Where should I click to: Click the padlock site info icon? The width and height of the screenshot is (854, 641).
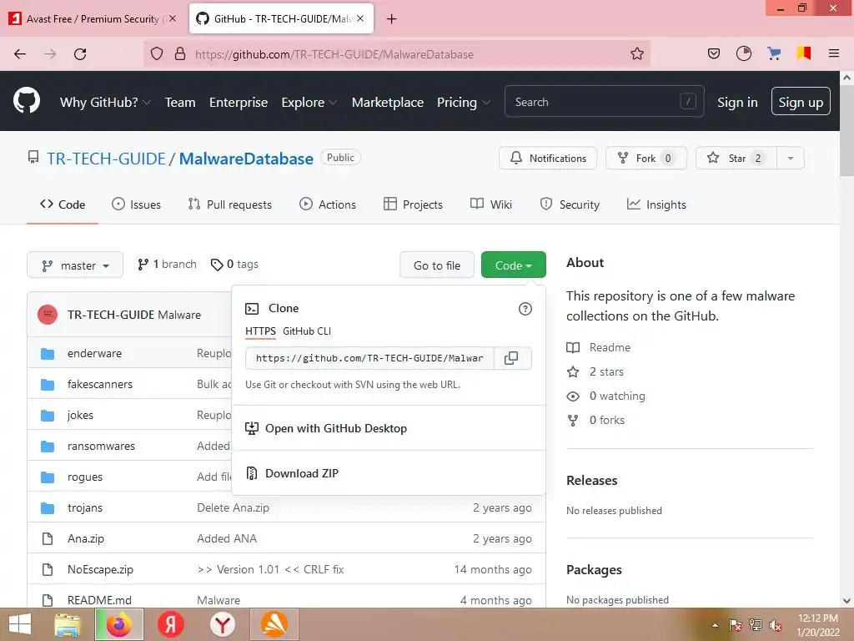click(x=180, y=54)
